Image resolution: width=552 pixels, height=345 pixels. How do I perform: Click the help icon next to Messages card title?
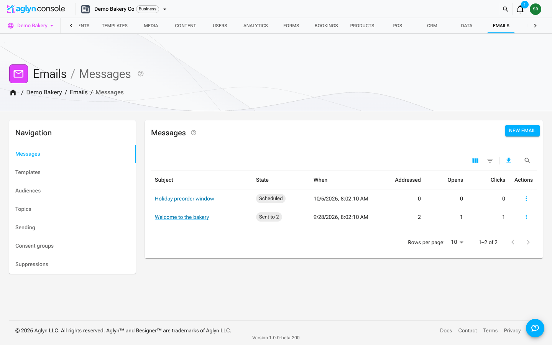pyautogui.click(x=194, y=133)
